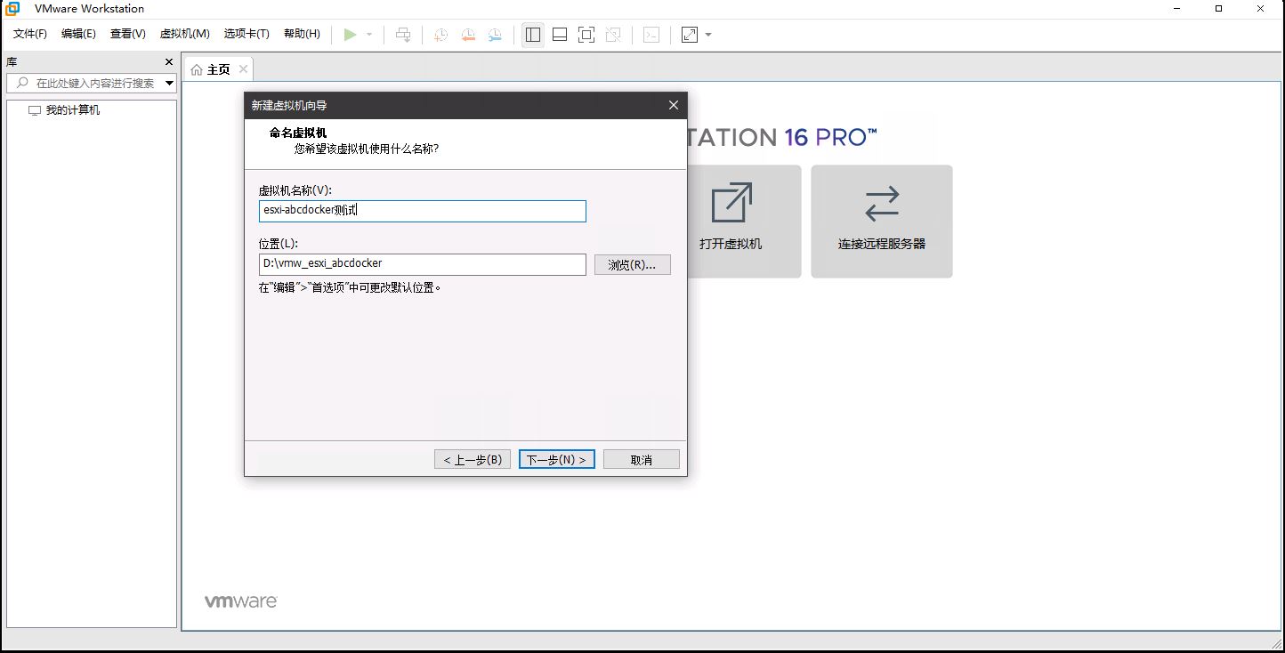This screenshot has height=653, width=1285.
Task: Click the stretch guest display icon
Action: pos(690,35)
